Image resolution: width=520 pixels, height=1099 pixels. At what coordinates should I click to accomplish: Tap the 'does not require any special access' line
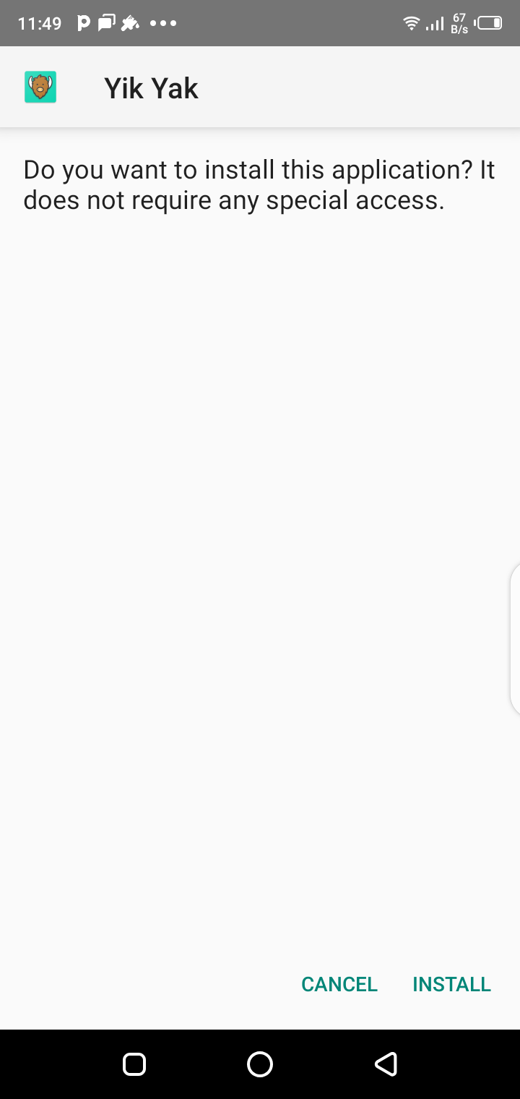(233, 200)
